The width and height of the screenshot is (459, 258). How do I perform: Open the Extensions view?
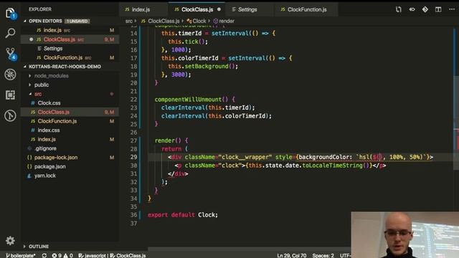coord(10,95)
